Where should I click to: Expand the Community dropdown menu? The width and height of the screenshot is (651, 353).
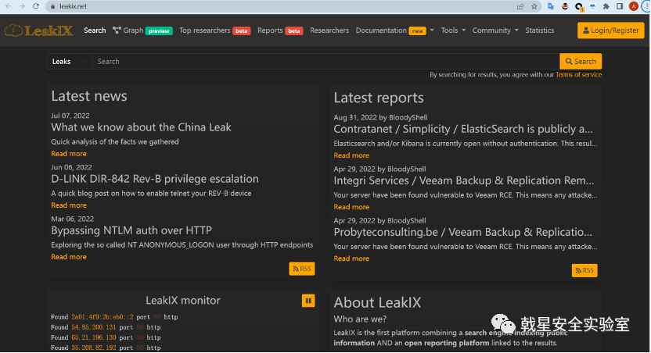495,30
